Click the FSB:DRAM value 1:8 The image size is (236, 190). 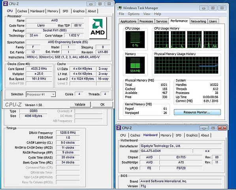[68, 138]
